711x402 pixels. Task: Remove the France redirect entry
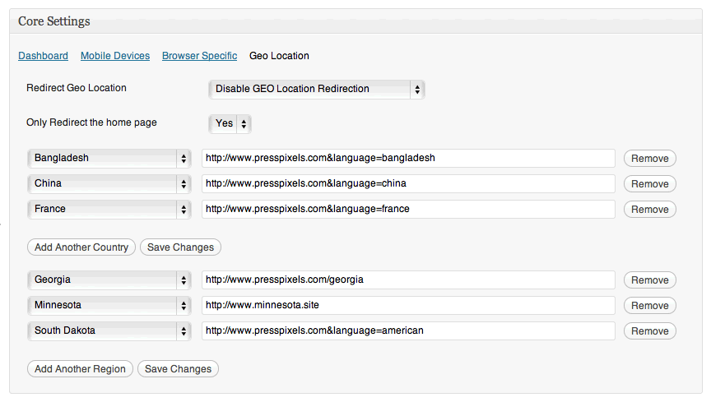coord(650,209)
